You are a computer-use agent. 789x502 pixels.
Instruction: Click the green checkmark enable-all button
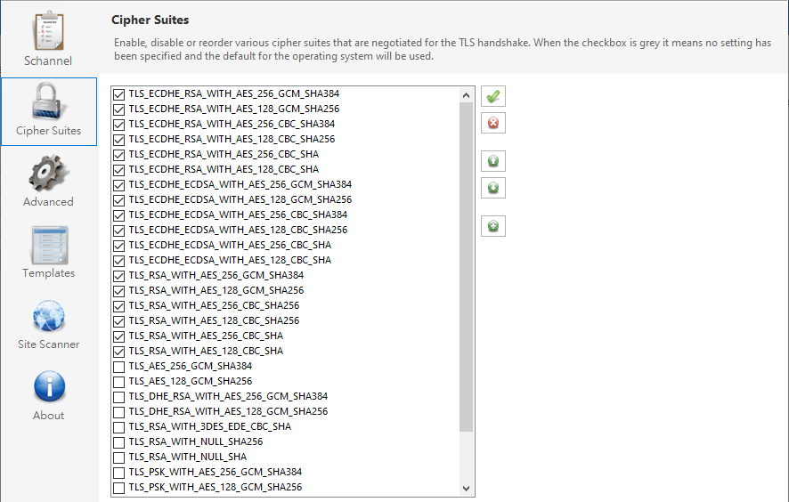492,96
